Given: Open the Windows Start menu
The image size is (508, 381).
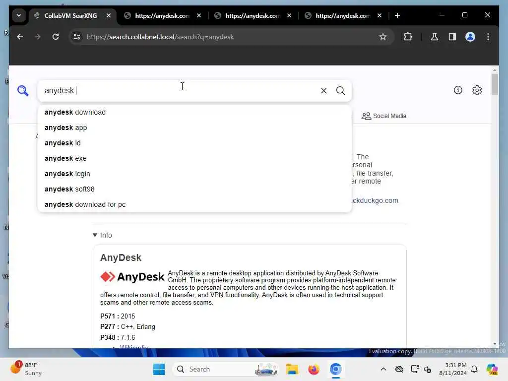Looking at the screenshot, I should pos(159,369).
